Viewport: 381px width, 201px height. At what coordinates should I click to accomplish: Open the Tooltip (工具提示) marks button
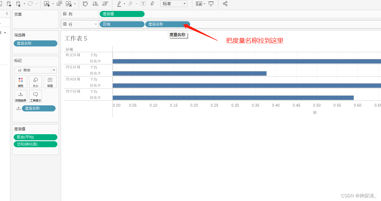(x=35, y=96)
